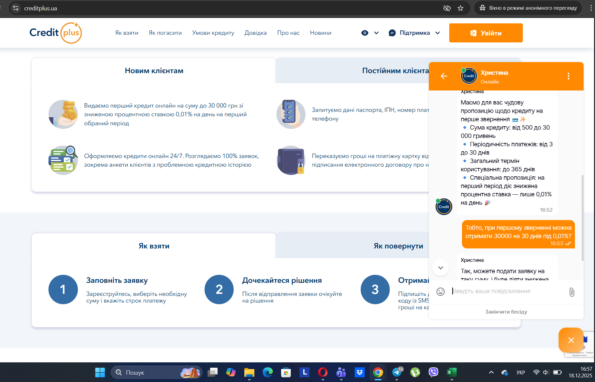Open Opera browser from the taskbar
This screenshot has width=595, height=382.
point(323,372)
